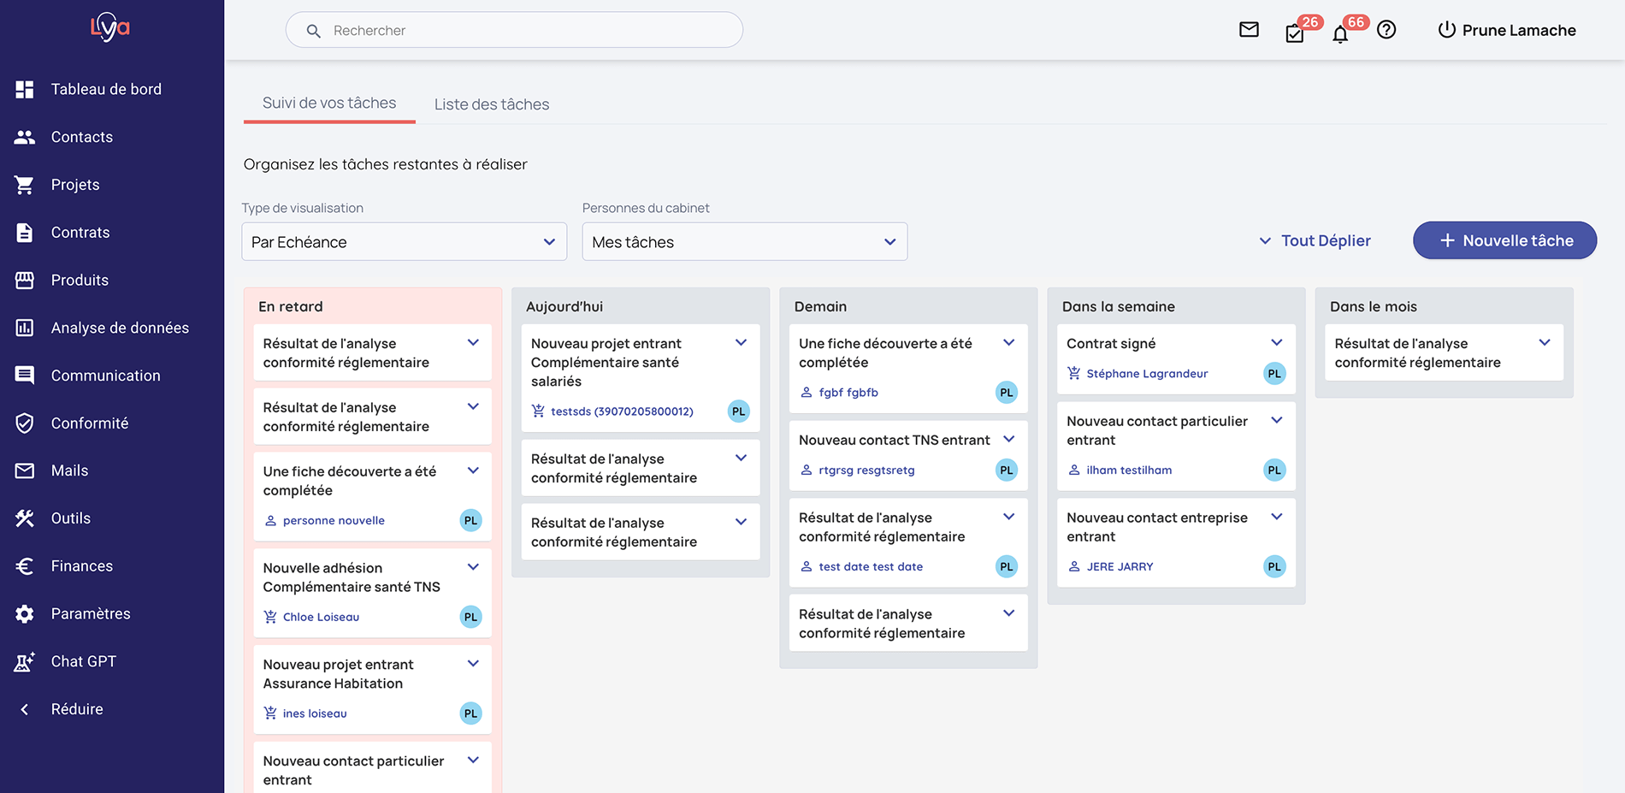1625x793 pixels.
Task: Click the Outils wrench icon
Action: coord(25,518)
